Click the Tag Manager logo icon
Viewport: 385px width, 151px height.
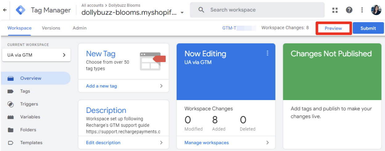pos(21,10)
